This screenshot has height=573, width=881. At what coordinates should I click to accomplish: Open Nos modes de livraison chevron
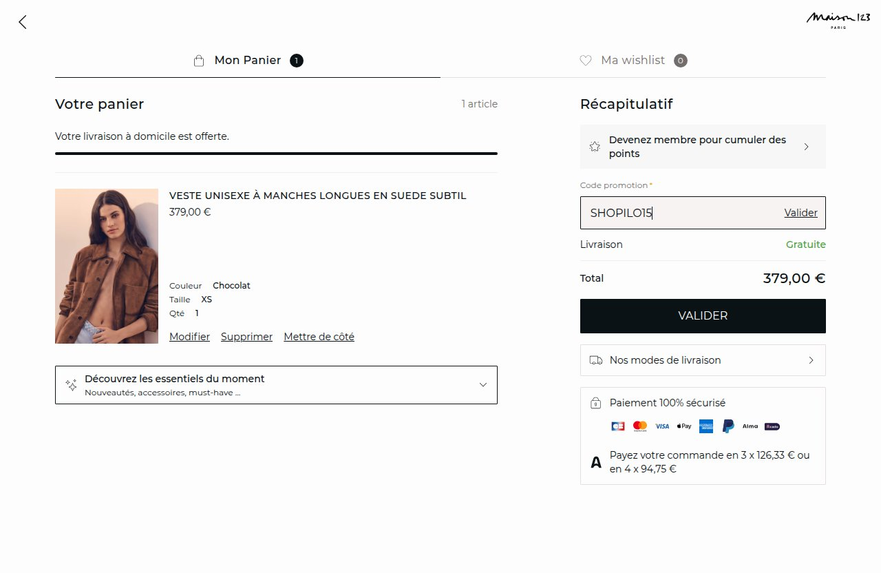point(811,360)
